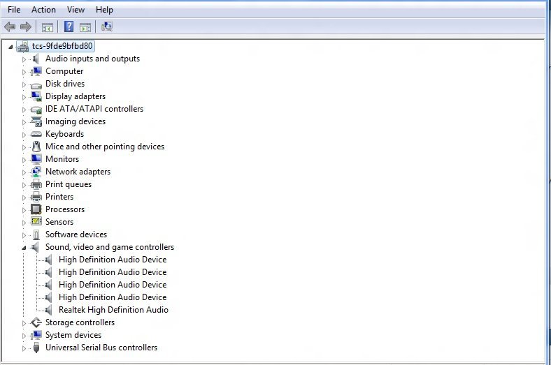
Task: Collapse Sound, video and game controllers
Action: pos(24,248)
